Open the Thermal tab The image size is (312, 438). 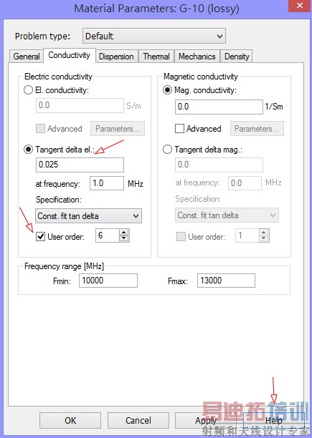click(156, 56)
